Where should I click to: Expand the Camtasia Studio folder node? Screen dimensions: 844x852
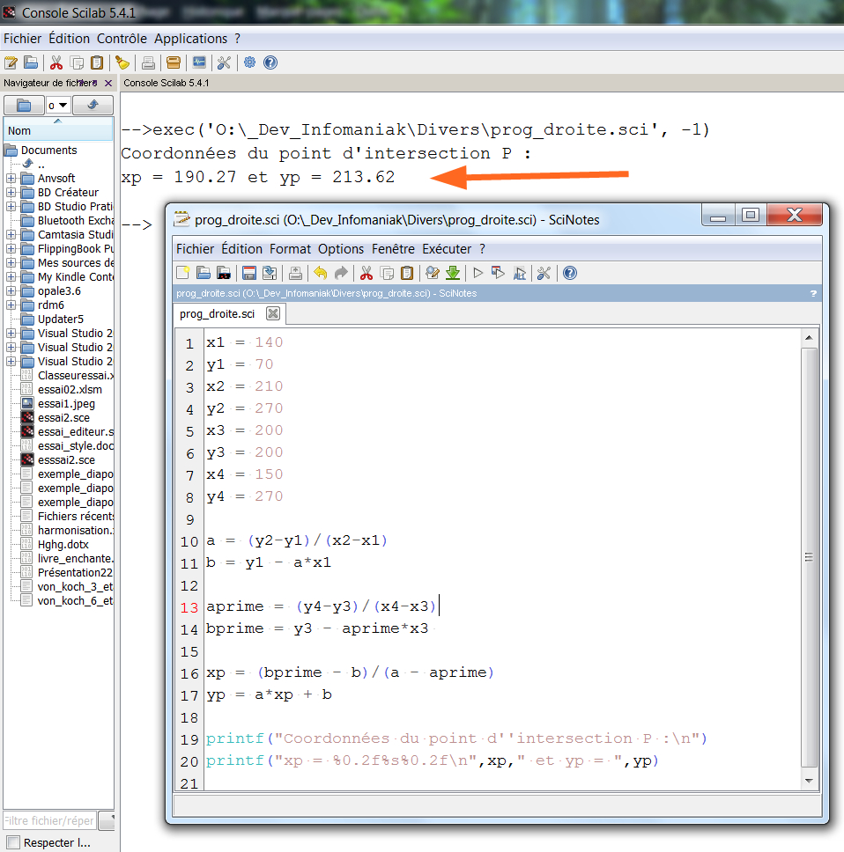(11, 235)
